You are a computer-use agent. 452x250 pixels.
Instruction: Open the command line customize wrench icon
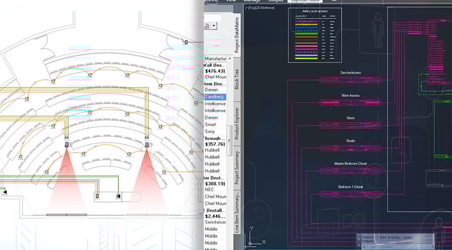(359, 245)
